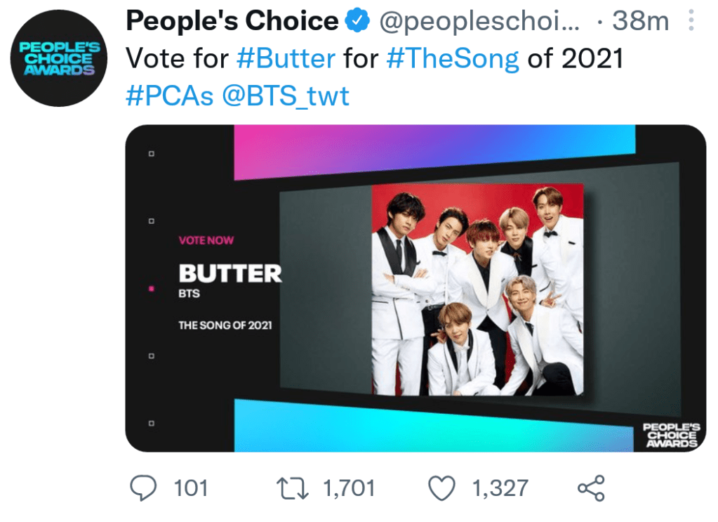The image size is (718, 522).
Task: Select the @peopleschoi handle text
Action: (x=480, y=22)
